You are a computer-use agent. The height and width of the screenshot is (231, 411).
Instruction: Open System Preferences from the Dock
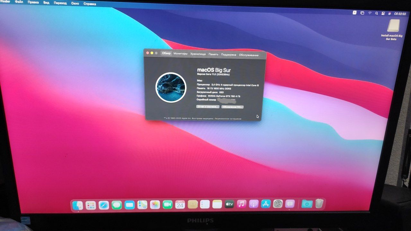(278, 203)
